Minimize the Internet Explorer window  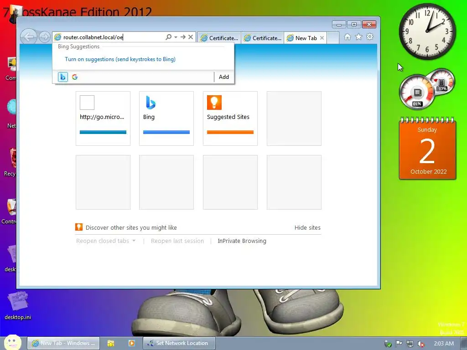point(339,25)
